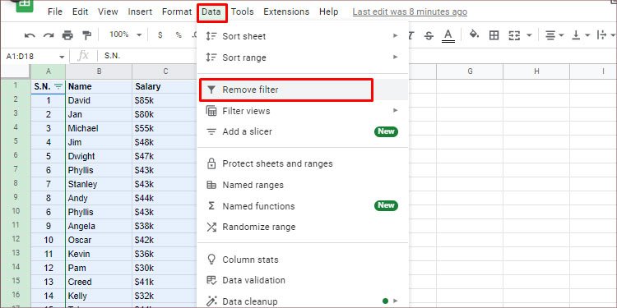Expand the Sort sheet submenu
Image resolution: width=617 pixels, height=308 pixels.
pyautogui.click(x=303, y=36)
